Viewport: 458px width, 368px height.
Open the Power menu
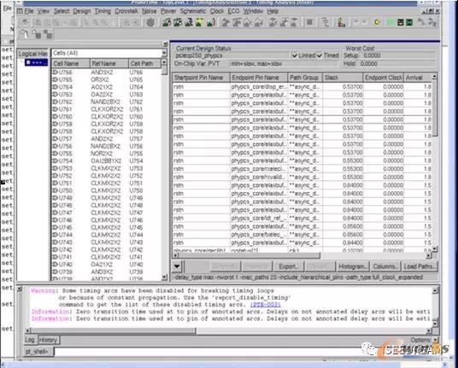(x=168, y=11)
